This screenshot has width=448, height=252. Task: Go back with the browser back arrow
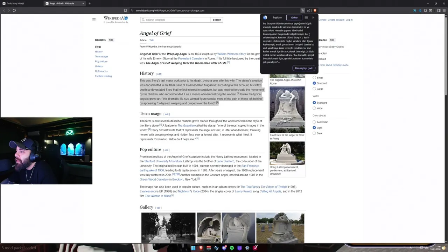[x=4, y=10]
